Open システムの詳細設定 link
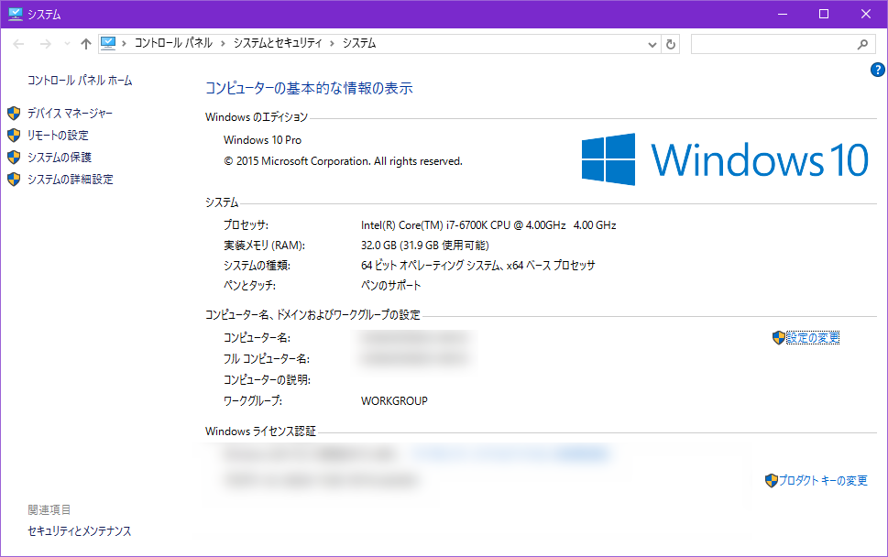Screen dimensions: 888x557 click(71, 180)
